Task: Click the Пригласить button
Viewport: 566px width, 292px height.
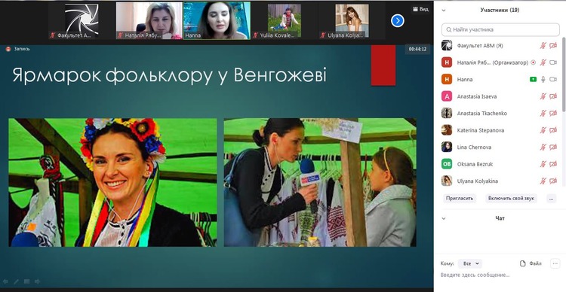Action: click(460, 199)
